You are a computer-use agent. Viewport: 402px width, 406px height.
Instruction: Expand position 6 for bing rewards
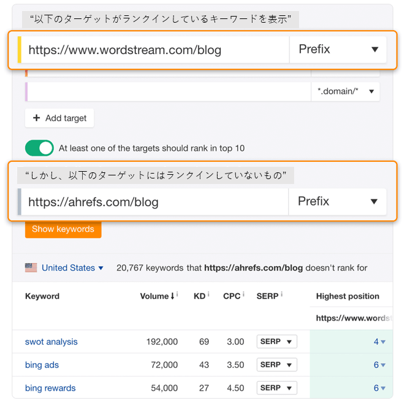click(379, 388)
